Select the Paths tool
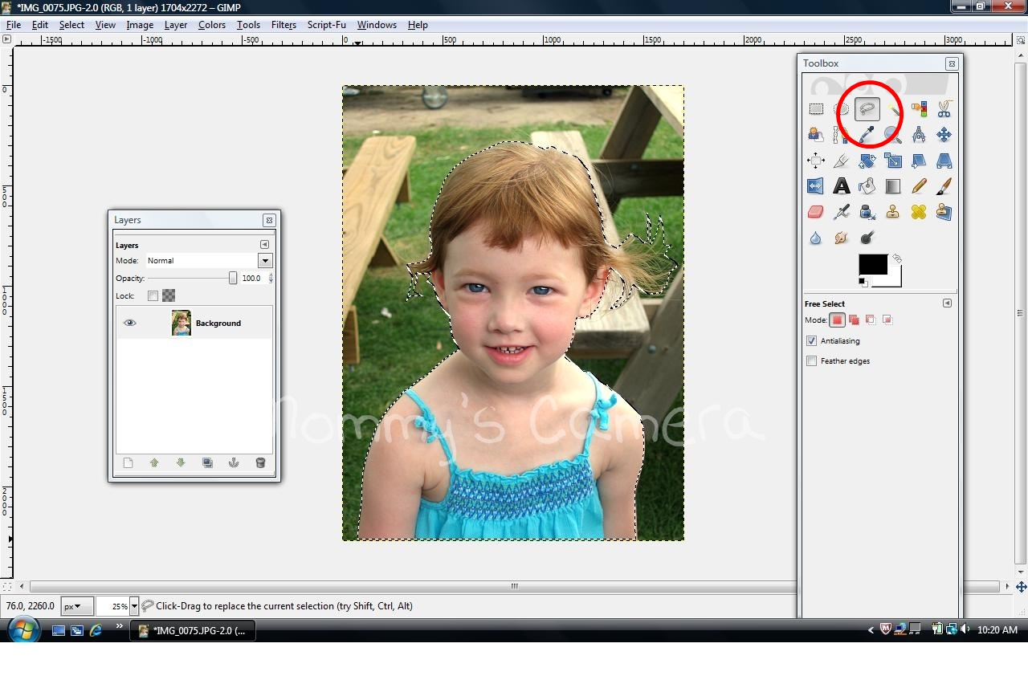 coord(842,135)
